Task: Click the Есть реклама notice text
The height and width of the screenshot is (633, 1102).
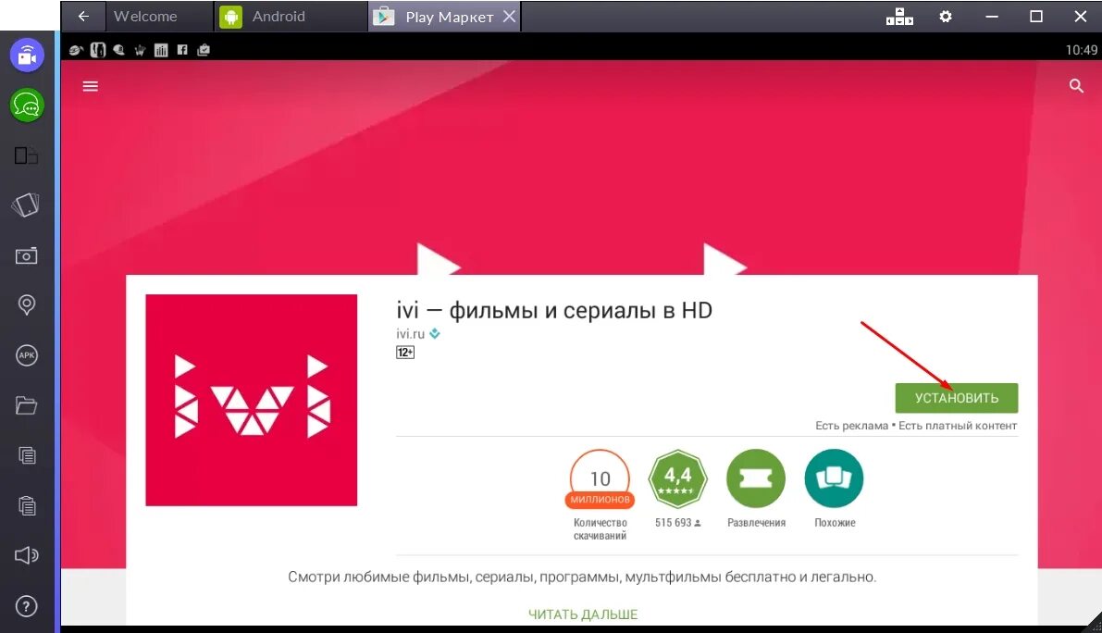Action: point(852,426)
